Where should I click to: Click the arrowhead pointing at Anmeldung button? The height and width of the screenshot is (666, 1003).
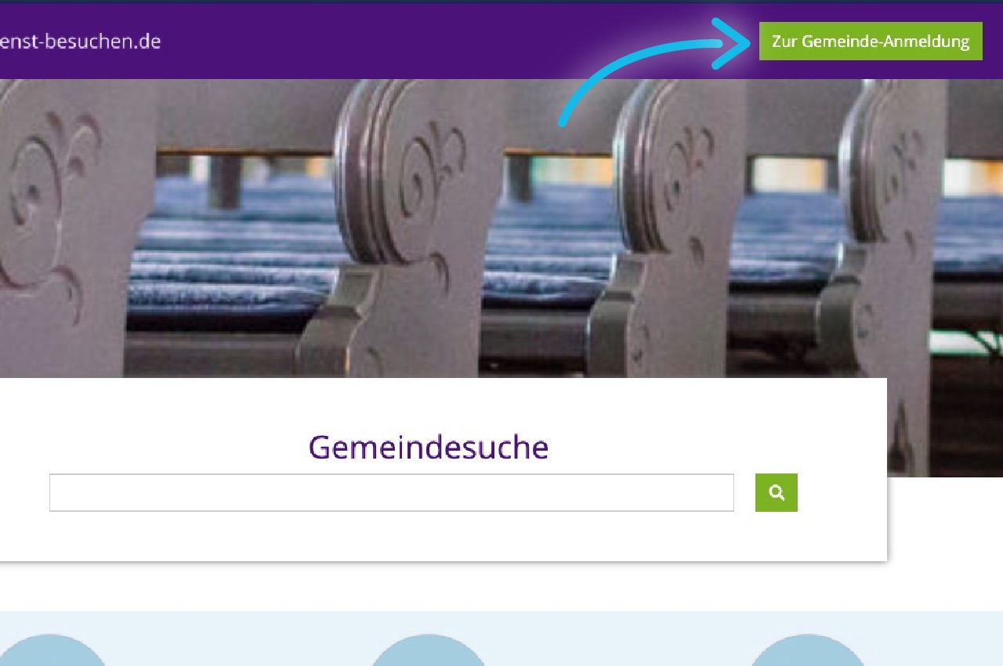(x=733, y=43)
